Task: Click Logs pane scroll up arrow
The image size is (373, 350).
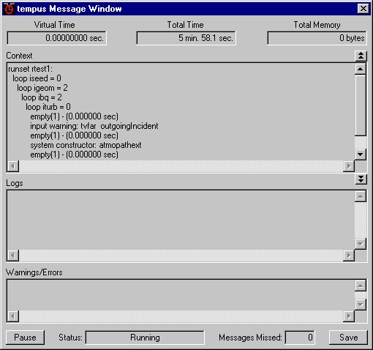Action: (361, 196)
